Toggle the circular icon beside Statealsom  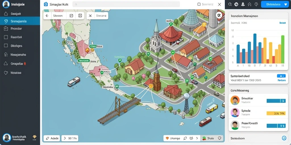[x=284, y=138]
